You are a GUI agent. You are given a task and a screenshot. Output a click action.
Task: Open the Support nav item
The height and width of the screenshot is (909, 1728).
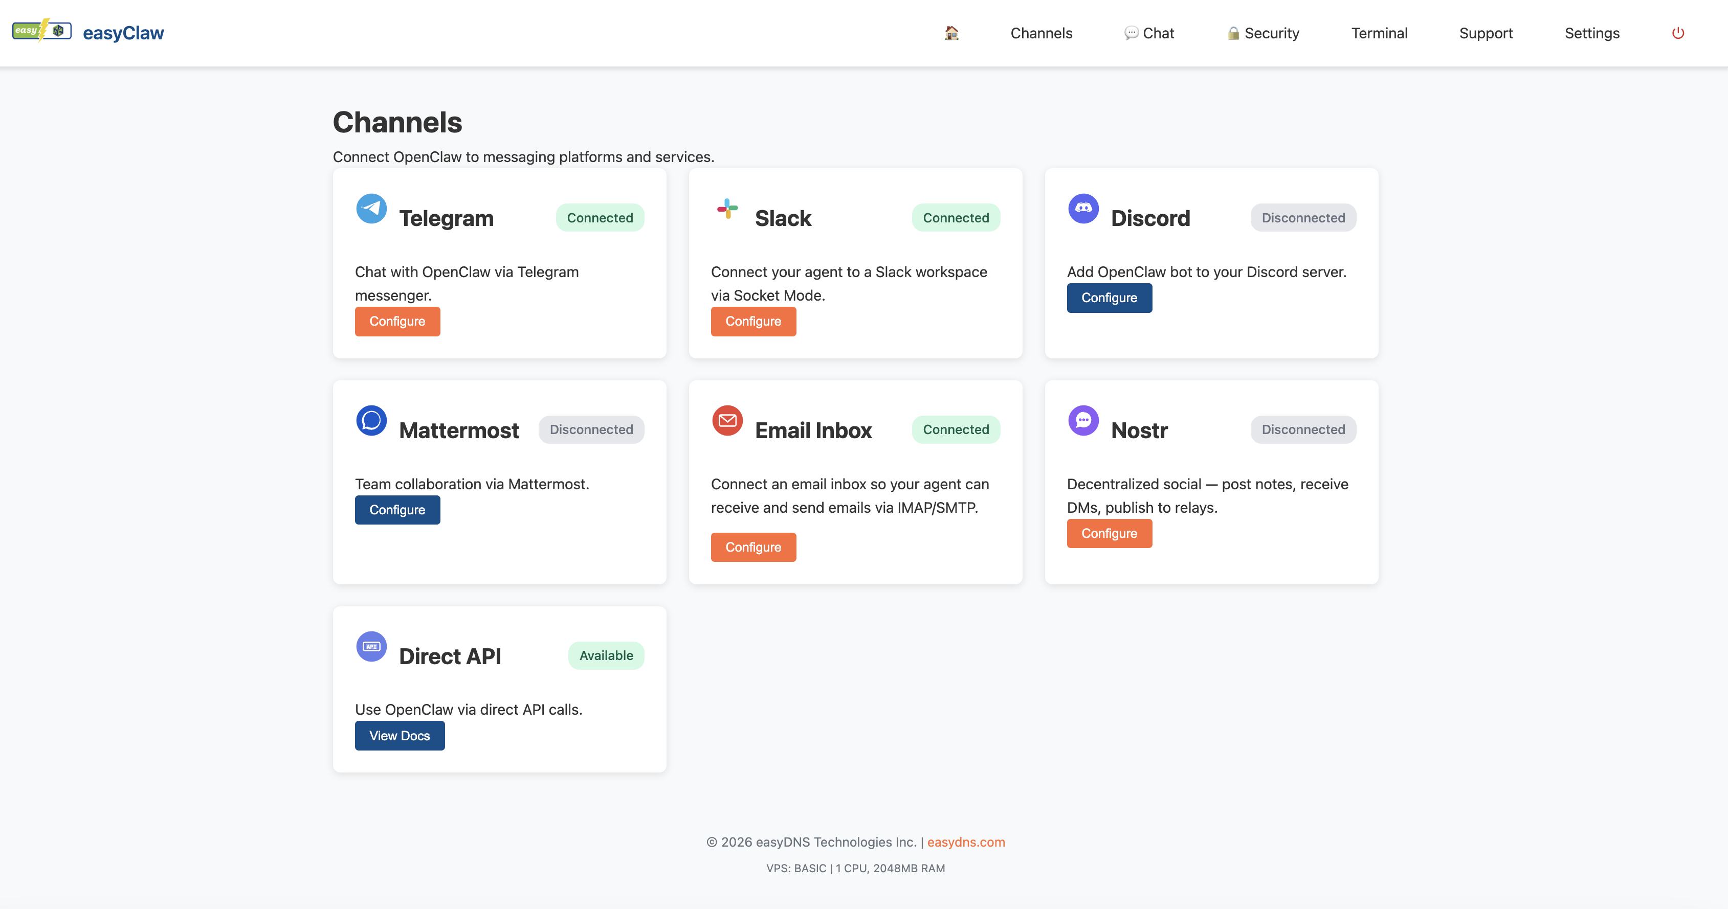coord(1486,33)
